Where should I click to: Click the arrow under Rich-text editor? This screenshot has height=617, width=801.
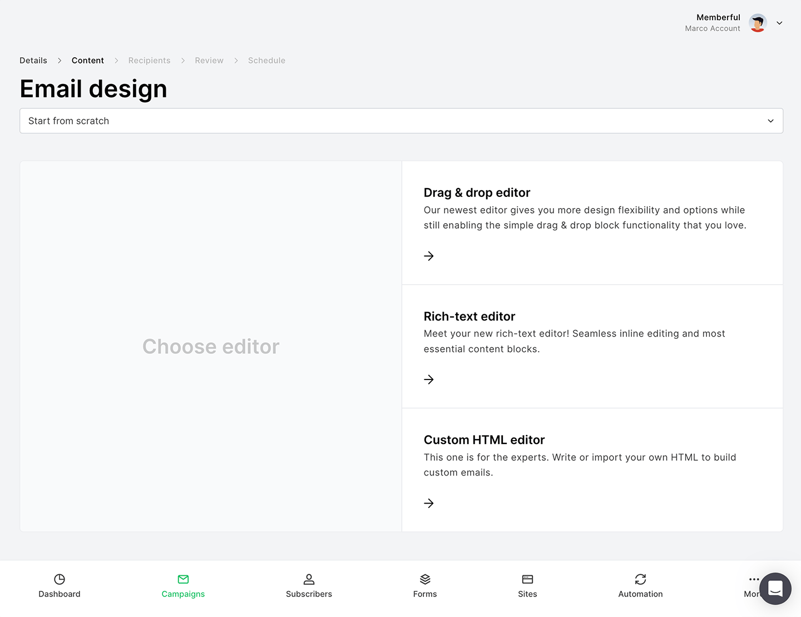tap(429, 379)
